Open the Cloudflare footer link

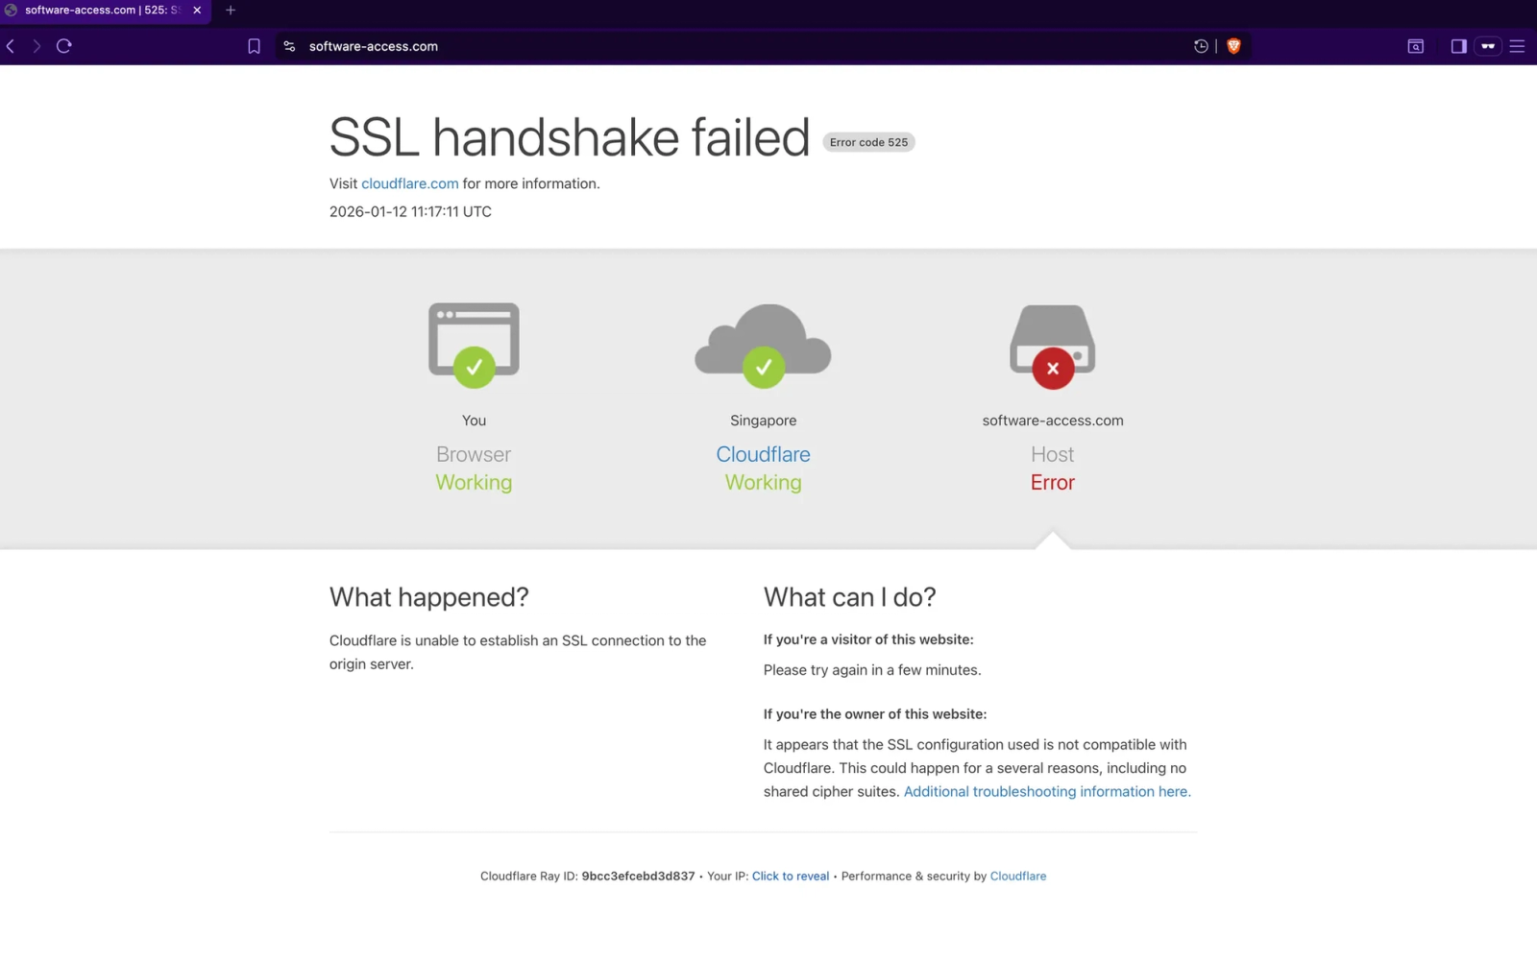point(1017,876)
